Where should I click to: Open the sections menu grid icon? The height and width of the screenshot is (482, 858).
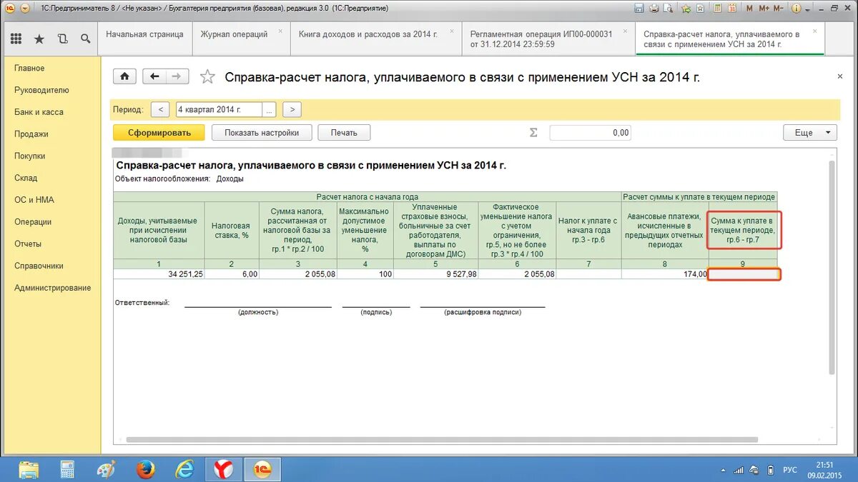pos(16,39)
